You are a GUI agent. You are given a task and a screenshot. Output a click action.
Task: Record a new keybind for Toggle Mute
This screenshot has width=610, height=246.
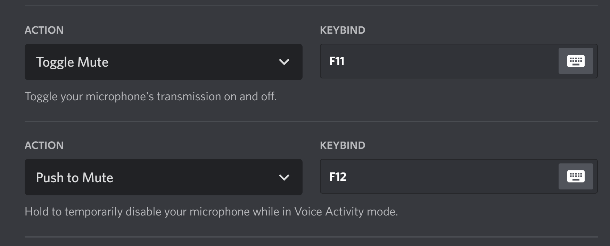pos(576,61)
